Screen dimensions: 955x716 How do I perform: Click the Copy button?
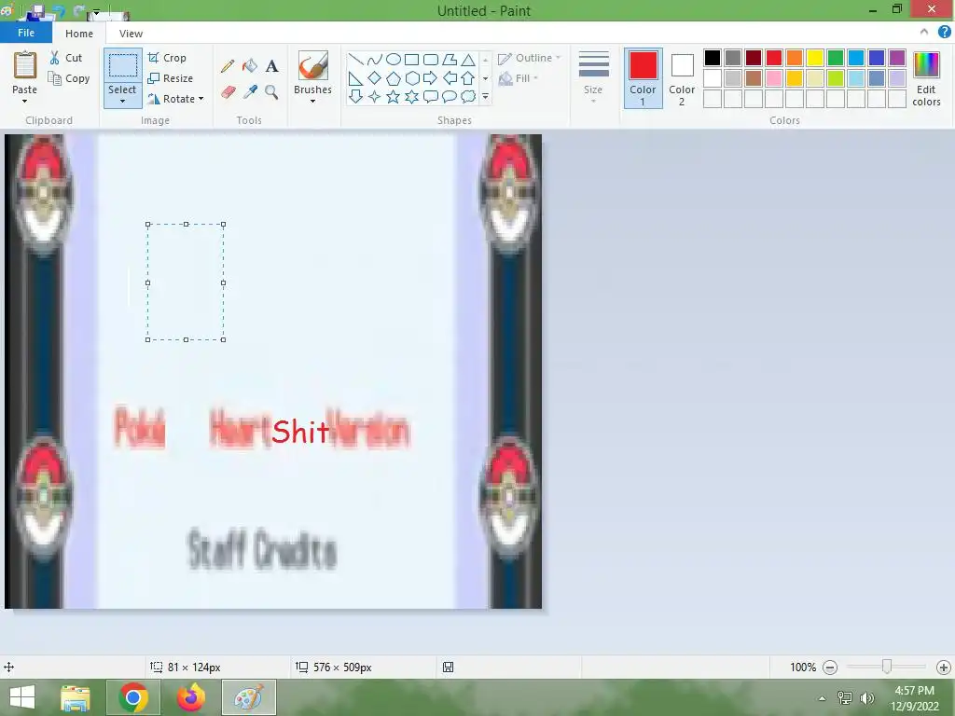[69, 78]
